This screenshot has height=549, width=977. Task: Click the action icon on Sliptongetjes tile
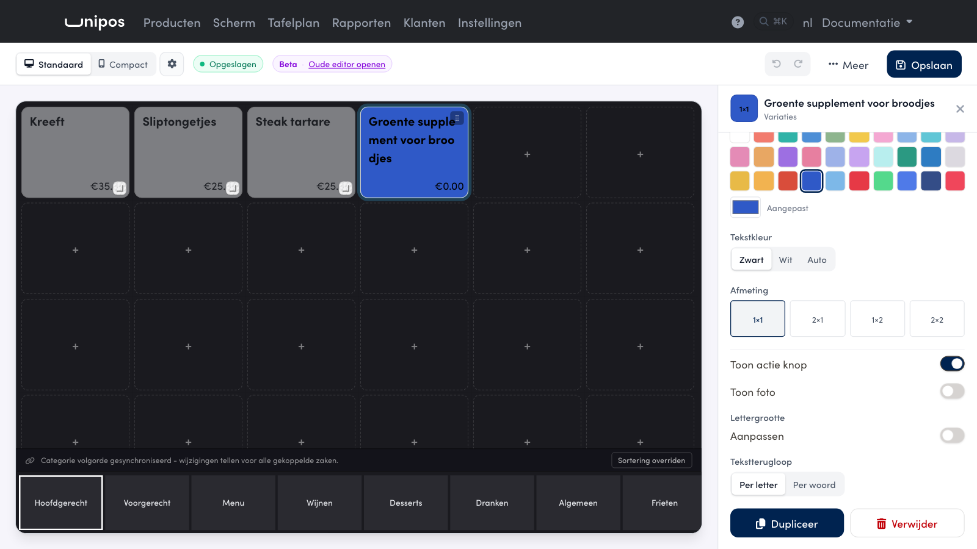pos(233,188)
